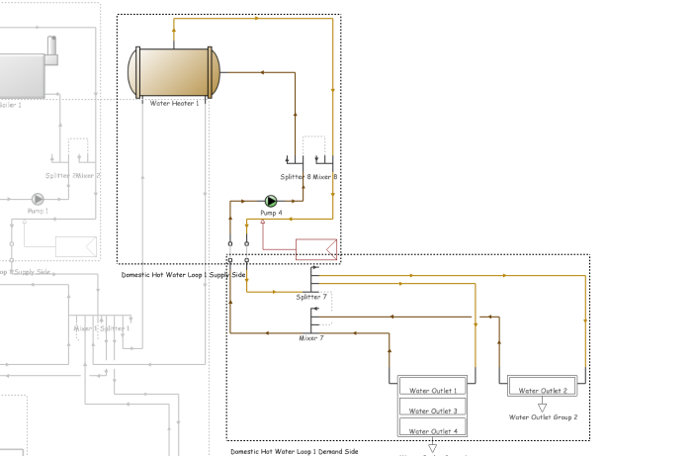Click the red triangle node below Pump 4
Viewport: 694px width, 456px height.
click(x=262, y=223)
